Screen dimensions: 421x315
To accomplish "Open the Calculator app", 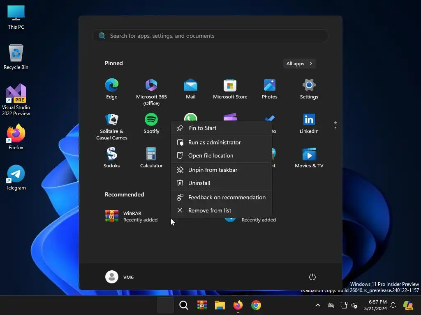I will click(x=151, y=158).
